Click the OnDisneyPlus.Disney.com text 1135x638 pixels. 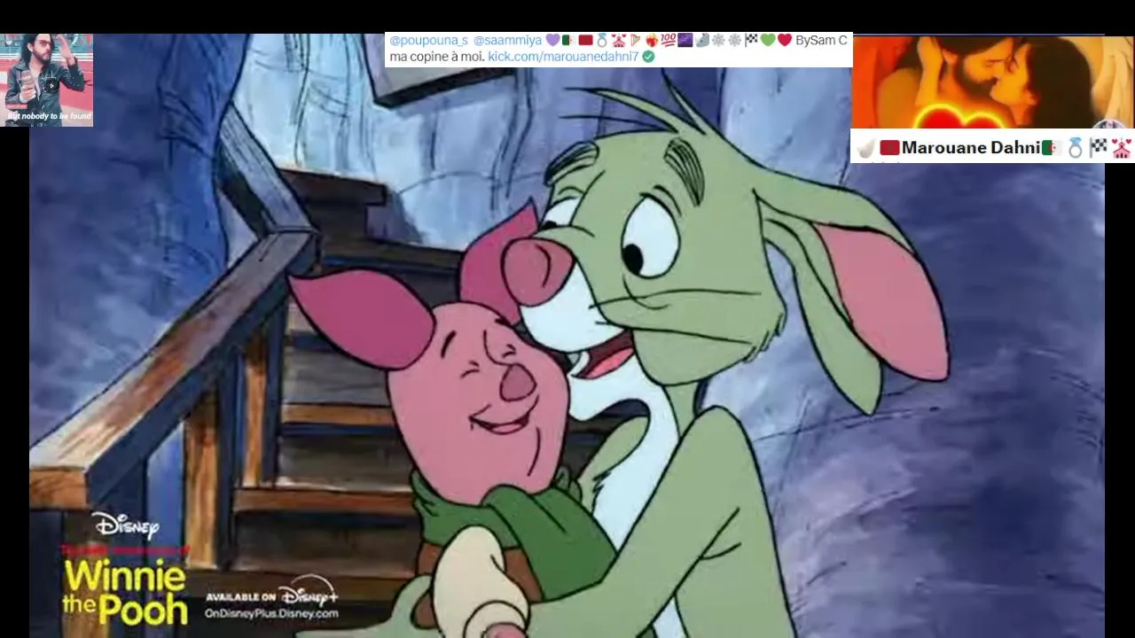click(x=271, y=613)
